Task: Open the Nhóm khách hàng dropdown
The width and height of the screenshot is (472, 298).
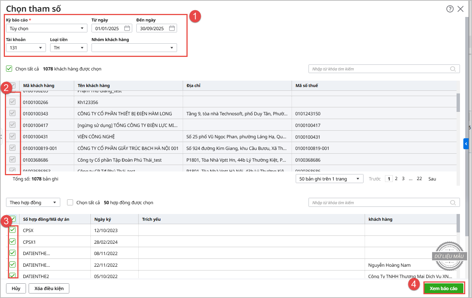Action: coord(134,48)
